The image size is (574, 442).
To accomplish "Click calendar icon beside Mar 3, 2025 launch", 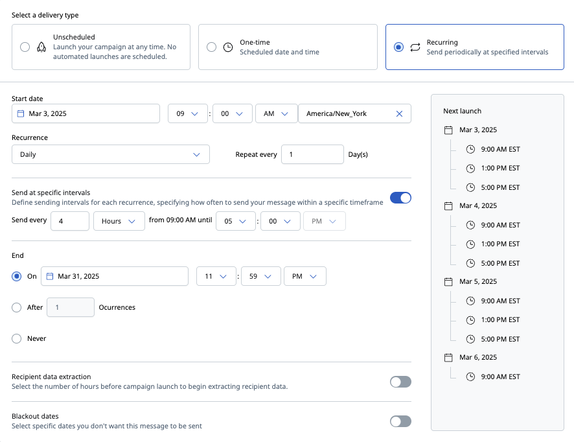I will (x=448, y=130).
